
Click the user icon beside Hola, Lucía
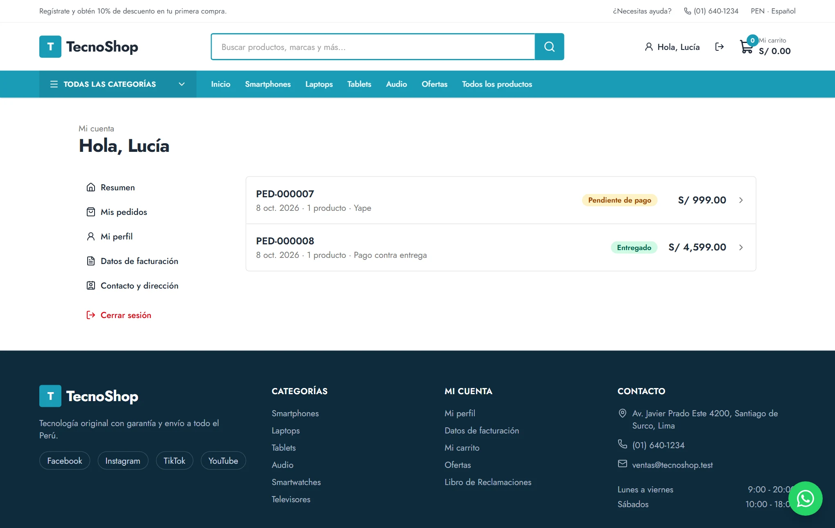click(649, 47)
